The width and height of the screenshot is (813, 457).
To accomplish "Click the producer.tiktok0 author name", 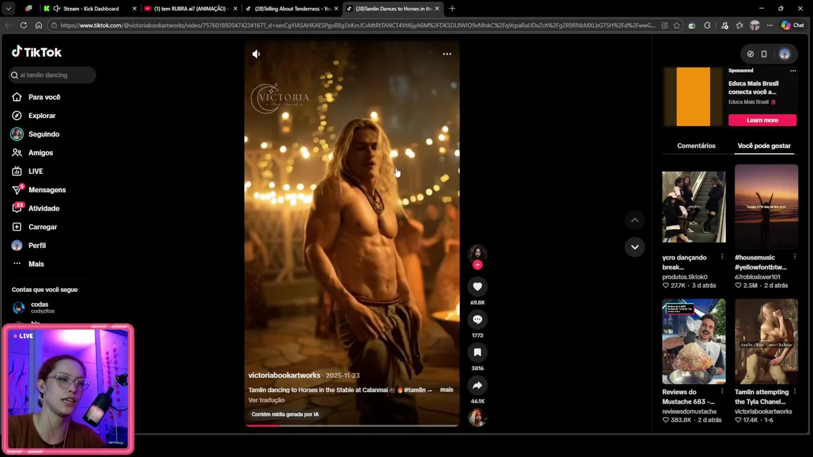I will coord(685,277).
